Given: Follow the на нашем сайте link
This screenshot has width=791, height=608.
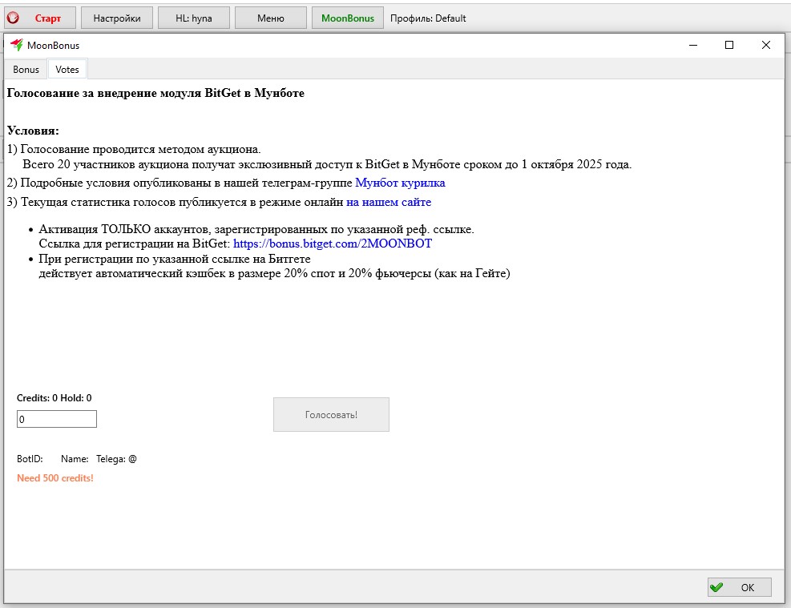Looking at the screenshot, I should pyautogui.click(x=389, y=202).
